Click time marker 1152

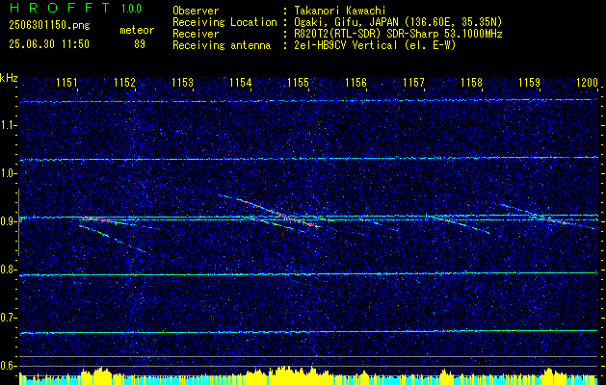[x=125, y=82]
